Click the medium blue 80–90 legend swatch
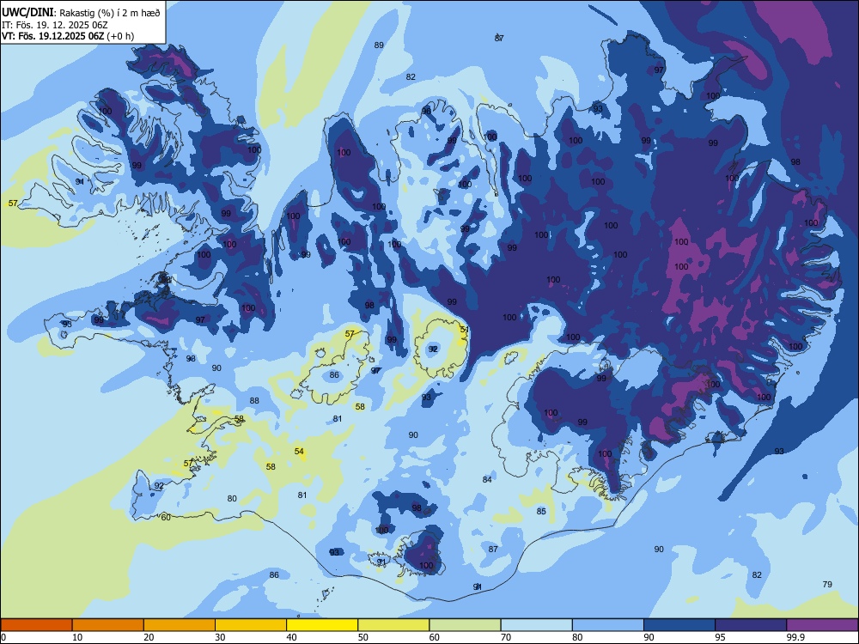 pos(608,625)
